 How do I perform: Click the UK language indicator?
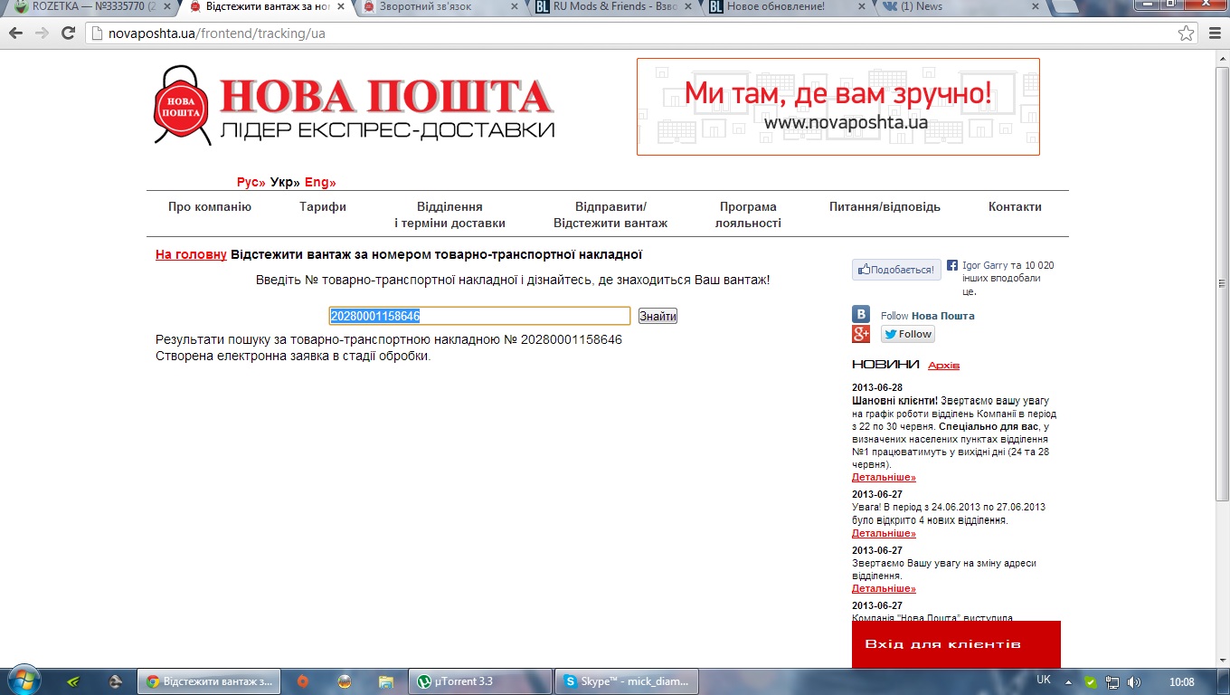[x=1044, y=680]
